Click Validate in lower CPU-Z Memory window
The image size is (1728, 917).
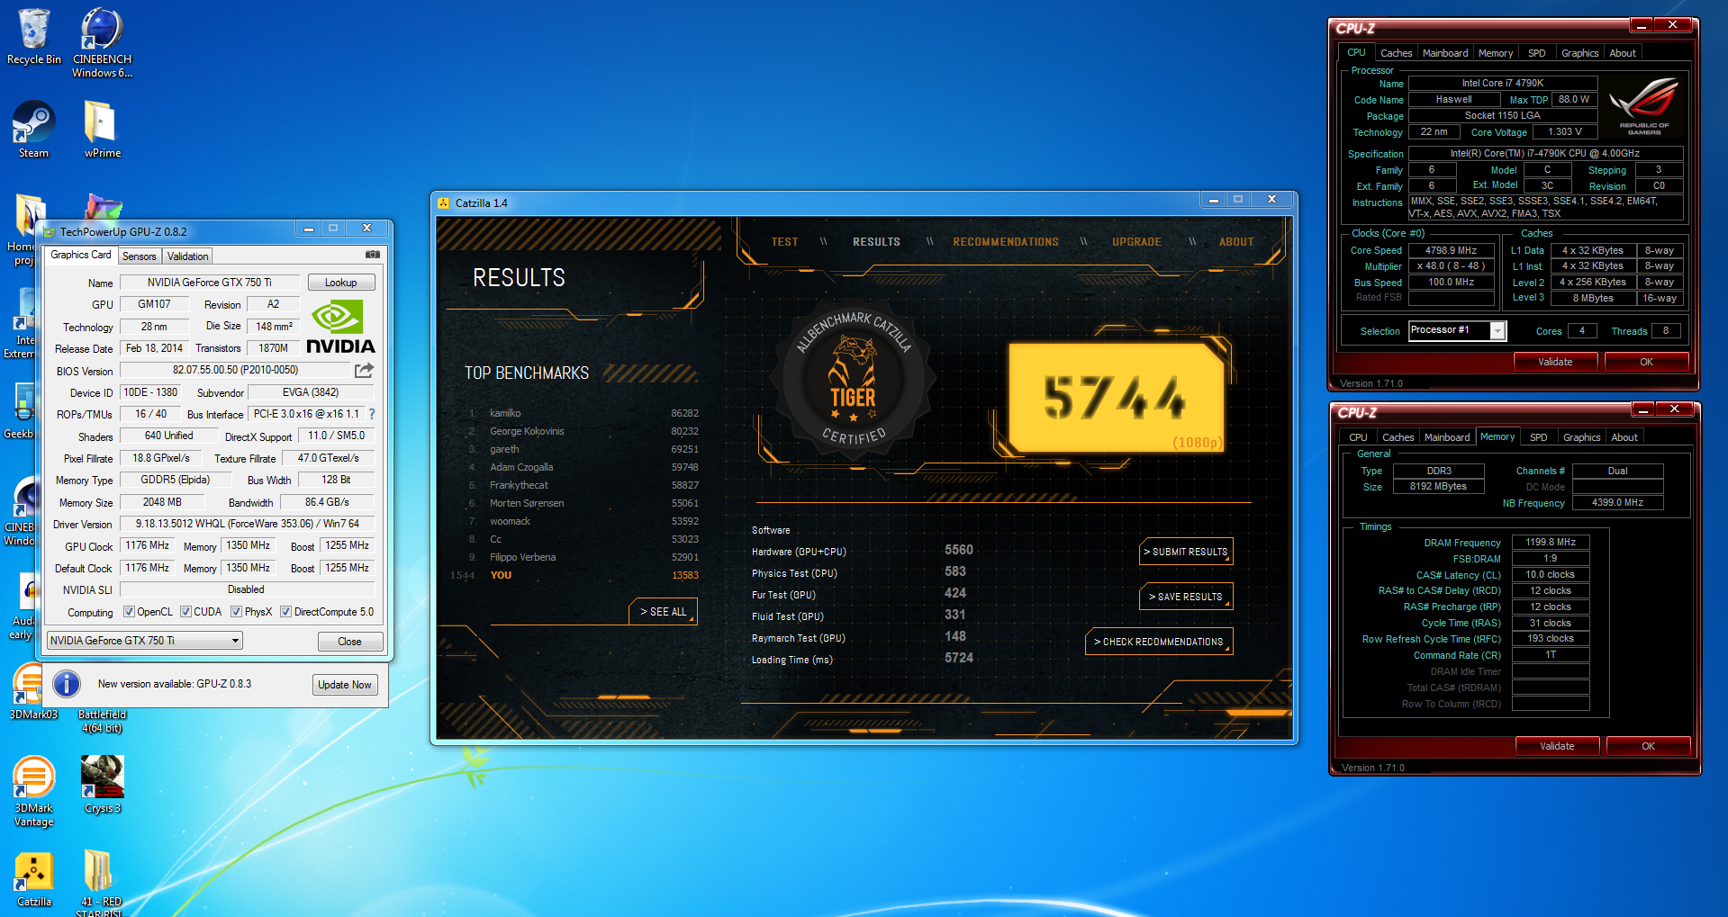(1557, 746)
